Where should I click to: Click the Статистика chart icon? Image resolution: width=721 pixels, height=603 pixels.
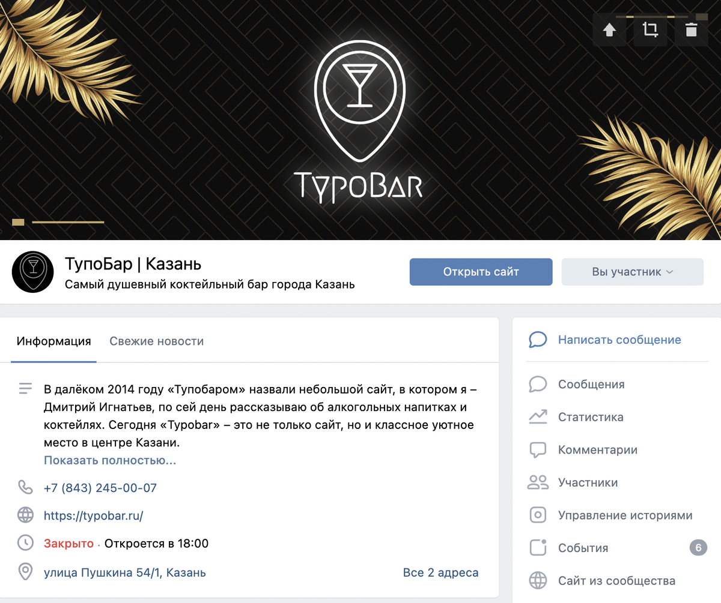(538, 417)
